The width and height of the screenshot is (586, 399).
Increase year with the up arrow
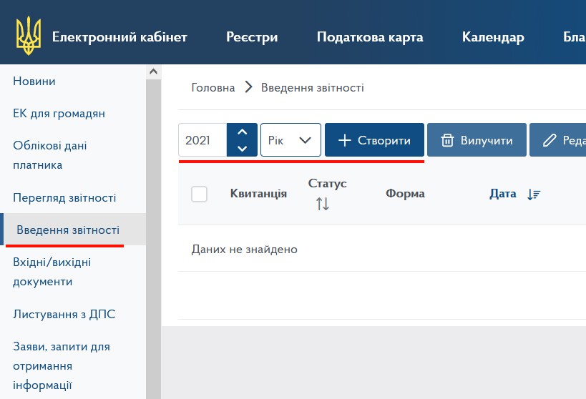242,132
